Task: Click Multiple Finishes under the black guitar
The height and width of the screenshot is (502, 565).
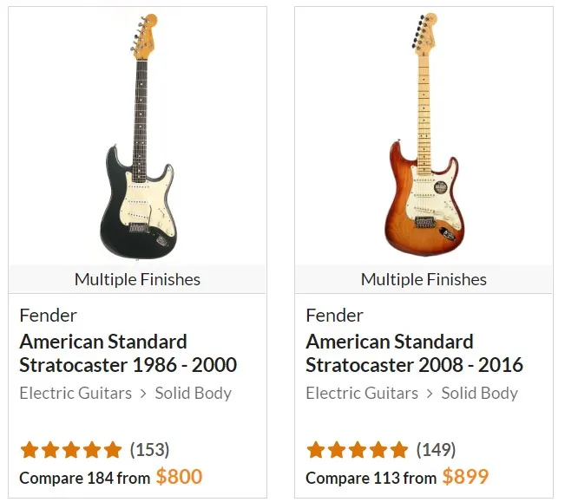Action: coord(137,279)
